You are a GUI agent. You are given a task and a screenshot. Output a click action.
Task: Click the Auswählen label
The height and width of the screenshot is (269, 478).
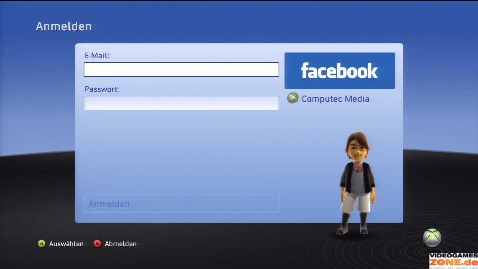click(66, 244)
